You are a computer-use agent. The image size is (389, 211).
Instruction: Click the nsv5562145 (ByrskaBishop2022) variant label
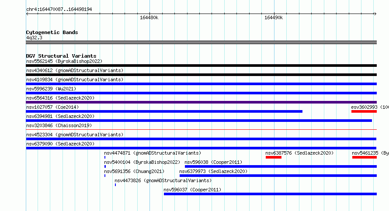[x=64, y=61]
